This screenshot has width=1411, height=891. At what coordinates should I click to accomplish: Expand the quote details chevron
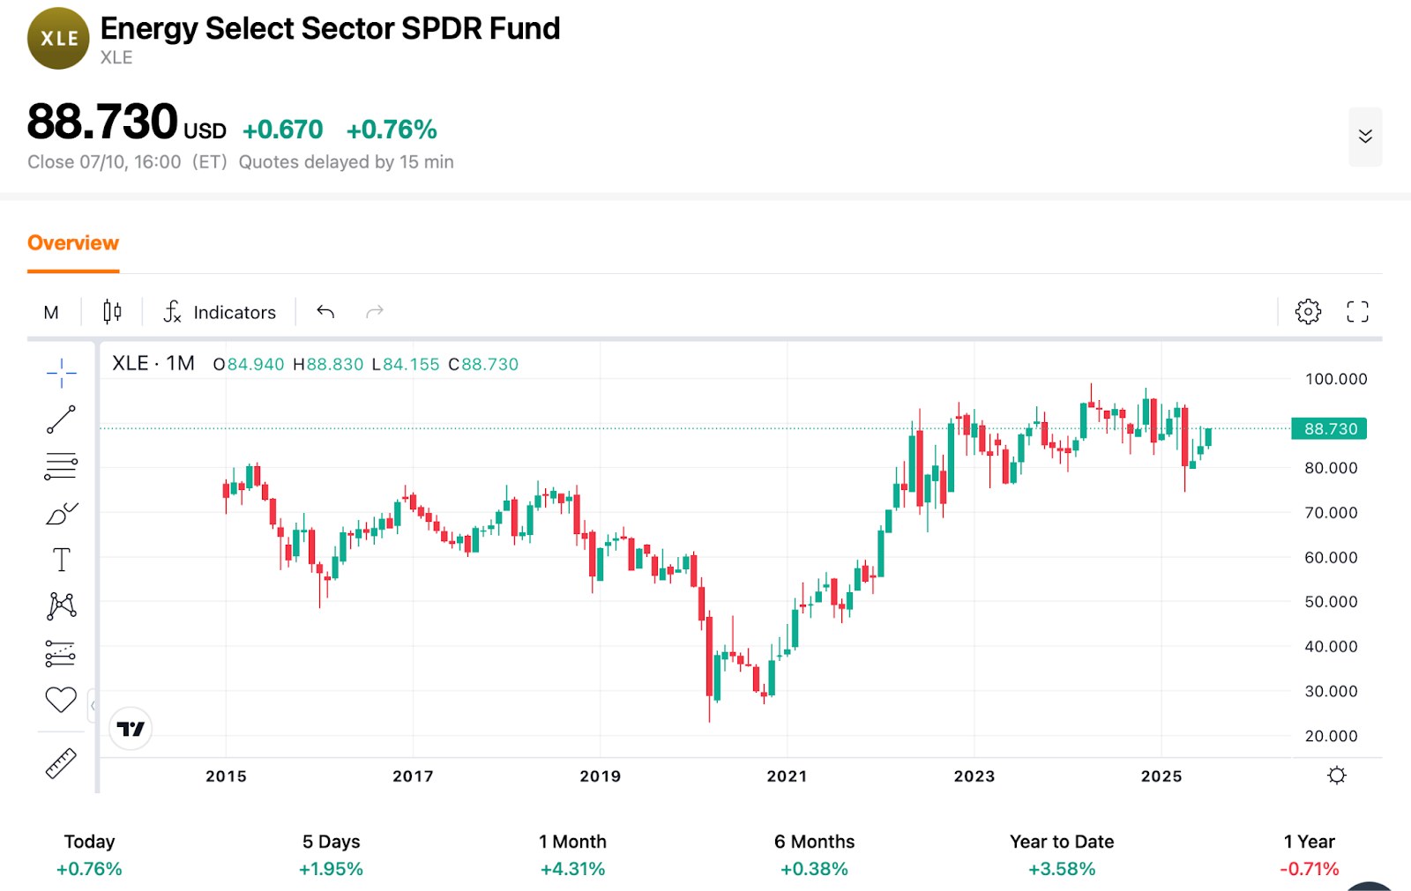[x=1365, y=137]
